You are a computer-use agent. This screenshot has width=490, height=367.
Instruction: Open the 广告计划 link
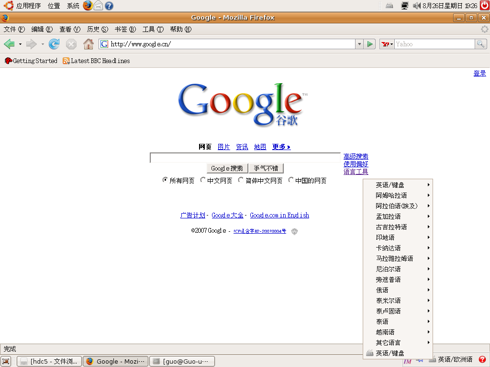[x=193, y=216]
